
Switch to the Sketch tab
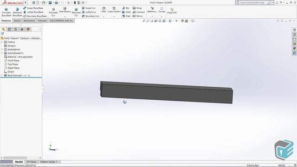17,20
